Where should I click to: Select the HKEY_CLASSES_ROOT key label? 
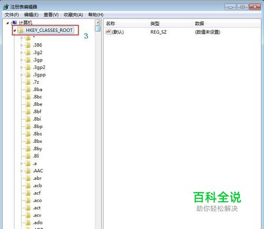(49, 30)
